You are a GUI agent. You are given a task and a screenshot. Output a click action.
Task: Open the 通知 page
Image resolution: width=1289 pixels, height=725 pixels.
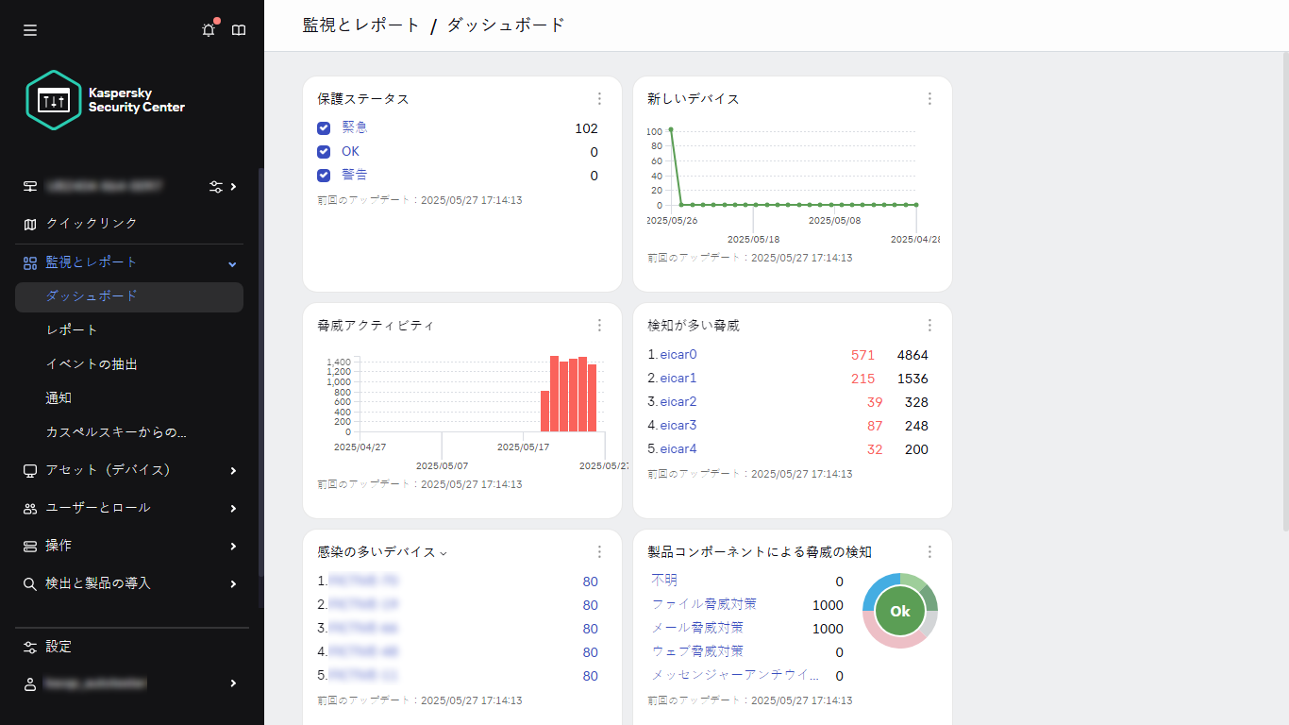59,397
